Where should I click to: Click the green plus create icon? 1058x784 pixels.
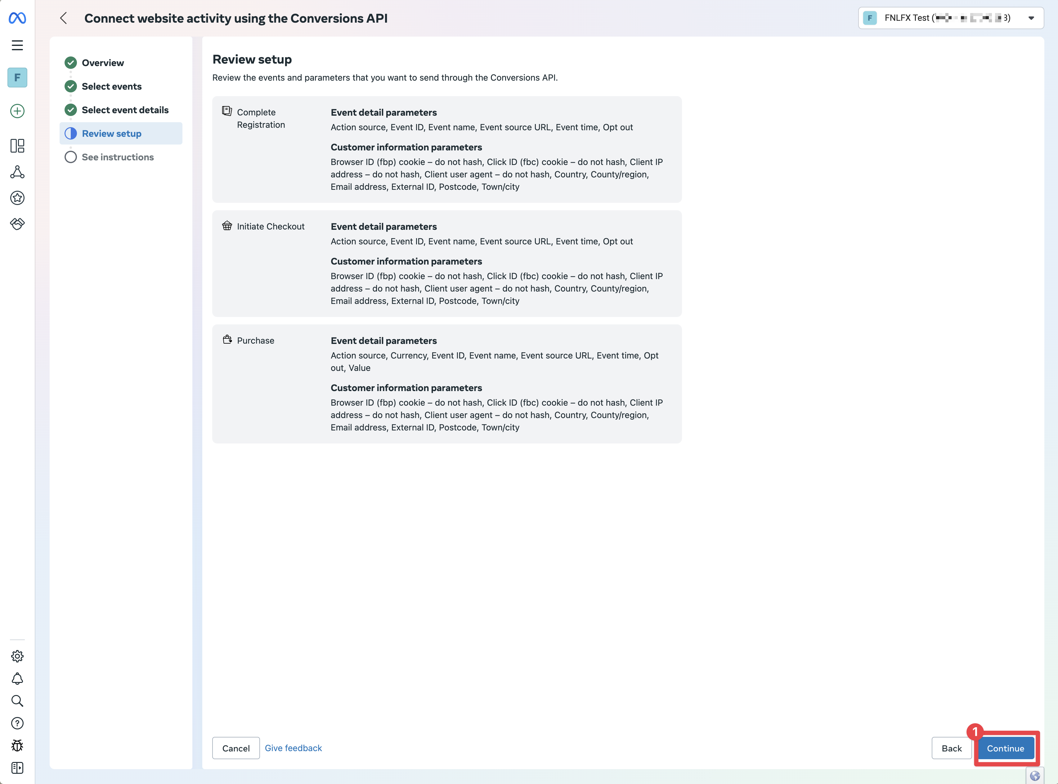pyautogui.click(x=18, y=111)
